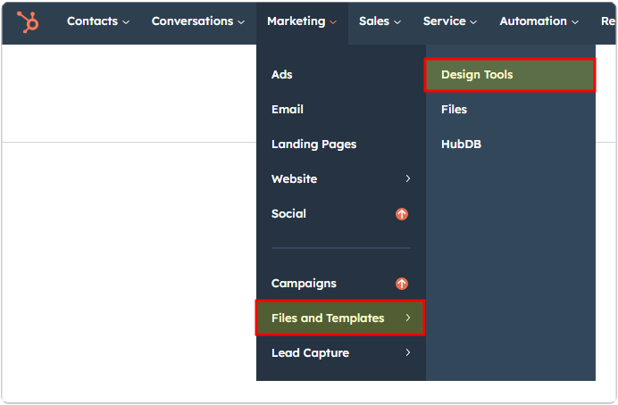Open the Automation navigation menu
This screenshot has width=618, height=405.
pos(539,21)
